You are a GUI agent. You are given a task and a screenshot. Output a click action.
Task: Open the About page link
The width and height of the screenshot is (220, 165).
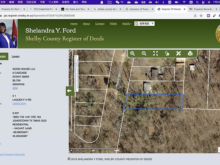[x=86, y=24]
